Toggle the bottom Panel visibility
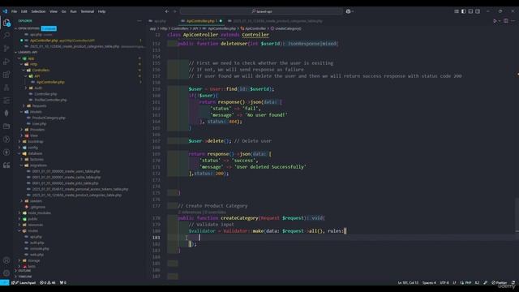 click(x=470, y=11)
